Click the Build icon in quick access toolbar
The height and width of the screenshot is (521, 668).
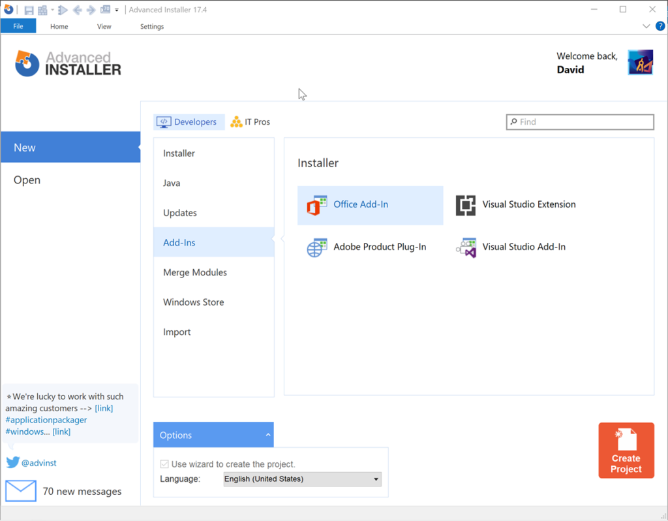coord(42,10)
